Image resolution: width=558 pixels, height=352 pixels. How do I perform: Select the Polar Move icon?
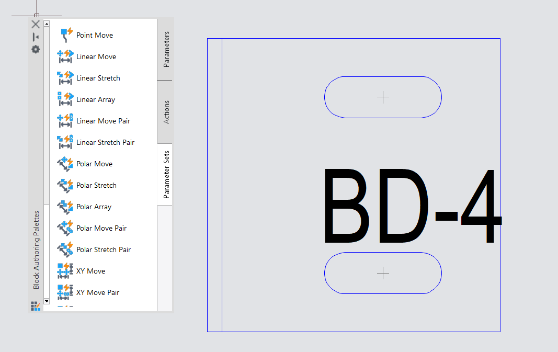point(65,164)
